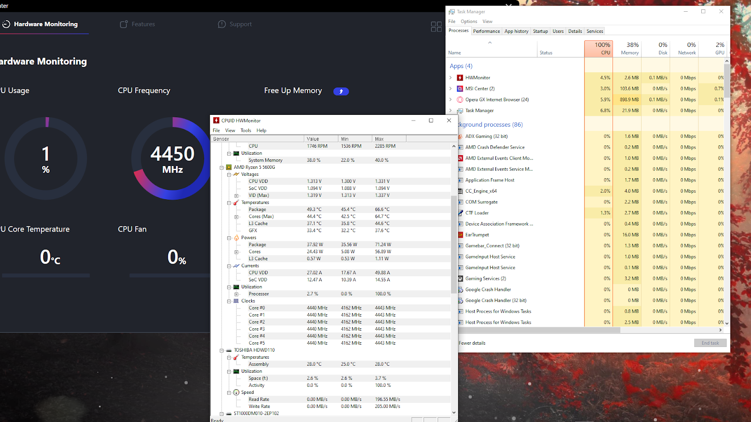Open the File menu in HWMonitor

216,130
